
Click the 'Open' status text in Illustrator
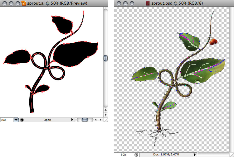click(x=47, y=120)
